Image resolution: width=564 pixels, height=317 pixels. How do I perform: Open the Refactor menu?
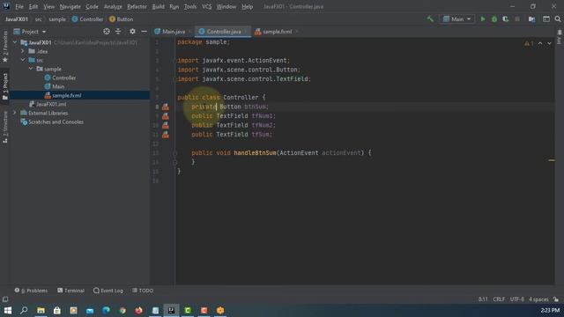point(137,6)
